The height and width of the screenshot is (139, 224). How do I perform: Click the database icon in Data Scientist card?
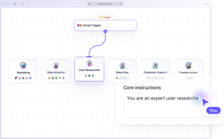pyautogui.click(x=63, y=78)
